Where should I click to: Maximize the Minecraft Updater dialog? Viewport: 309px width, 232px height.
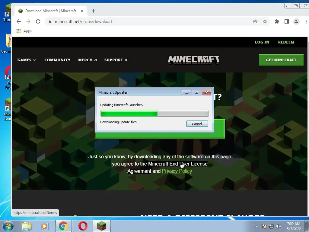point(196,92)
